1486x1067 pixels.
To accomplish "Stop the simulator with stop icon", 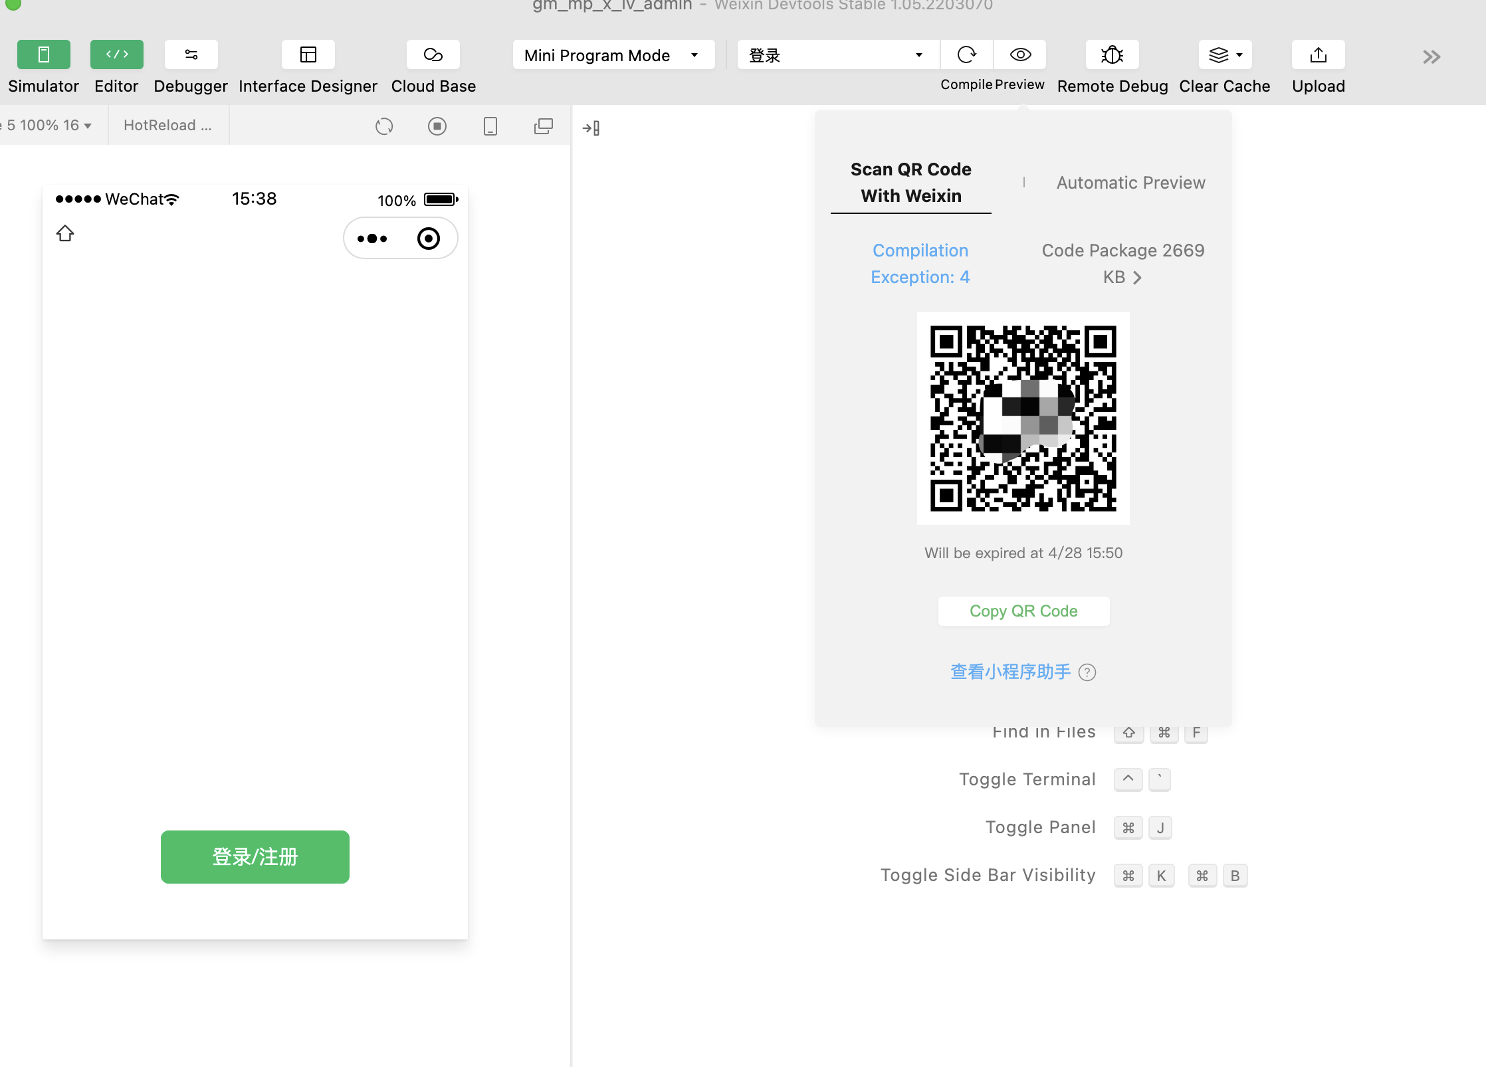I will tap(437, 126).
